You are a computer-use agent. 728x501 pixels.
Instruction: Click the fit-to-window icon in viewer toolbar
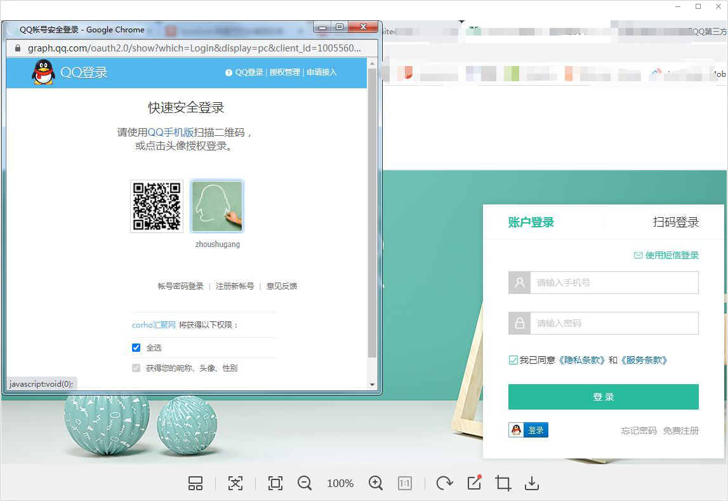(275, 483)
